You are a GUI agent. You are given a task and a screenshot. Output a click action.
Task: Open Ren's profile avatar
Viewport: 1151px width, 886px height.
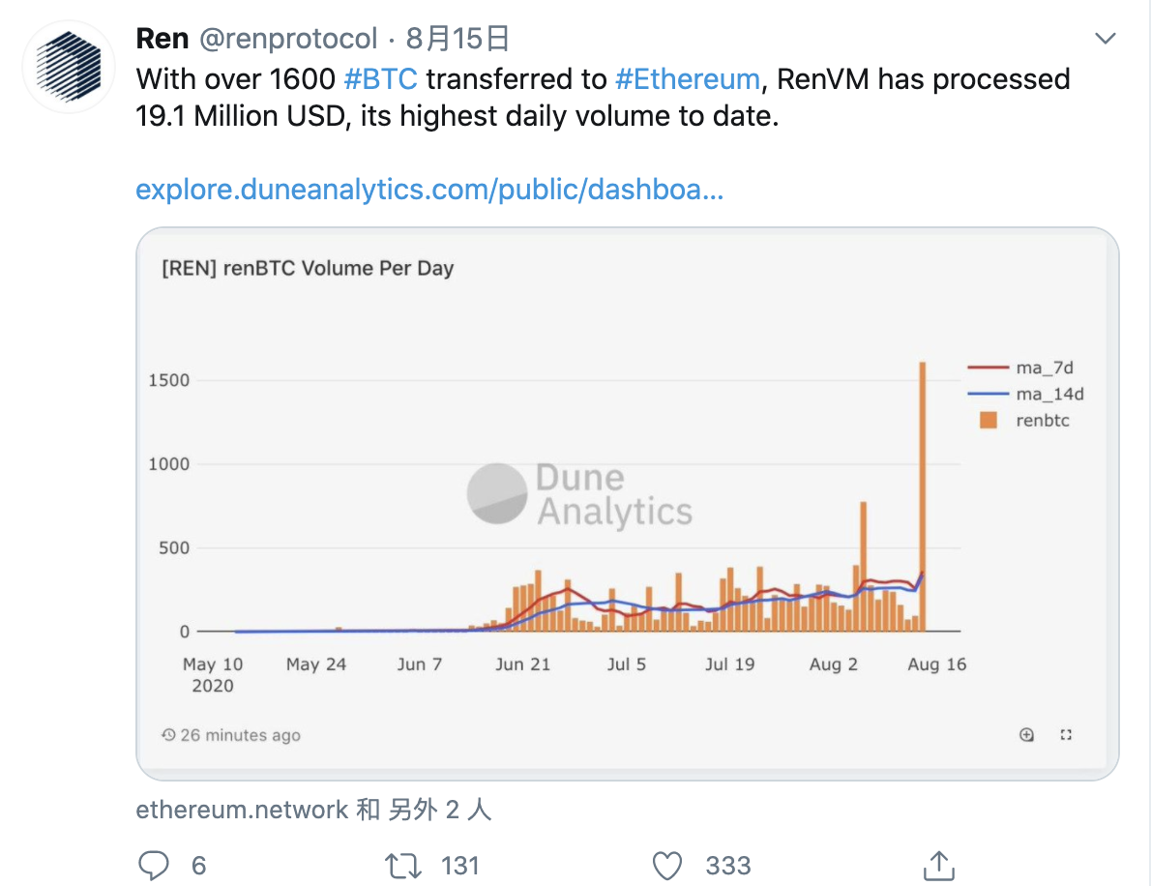click(69, 67)
